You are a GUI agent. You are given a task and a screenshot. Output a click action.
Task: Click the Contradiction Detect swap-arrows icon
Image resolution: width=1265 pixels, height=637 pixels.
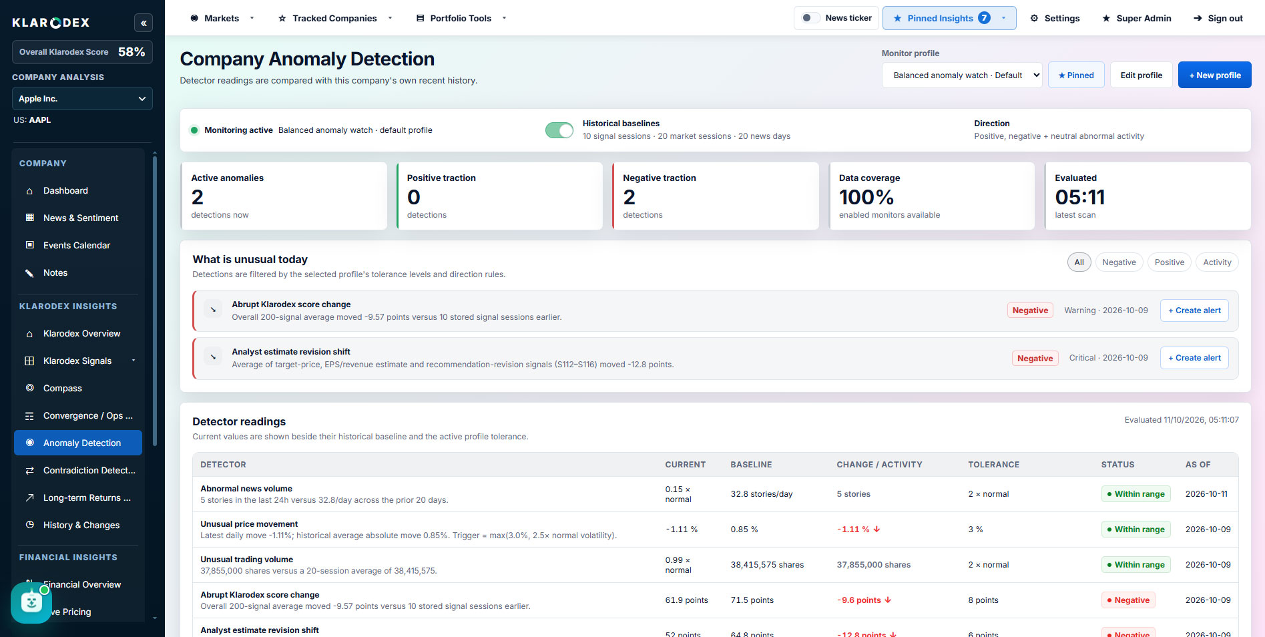(29, 470)
